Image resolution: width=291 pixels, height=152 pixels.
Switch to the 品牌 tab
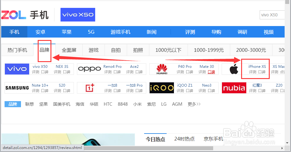click(x=44, y=50)
